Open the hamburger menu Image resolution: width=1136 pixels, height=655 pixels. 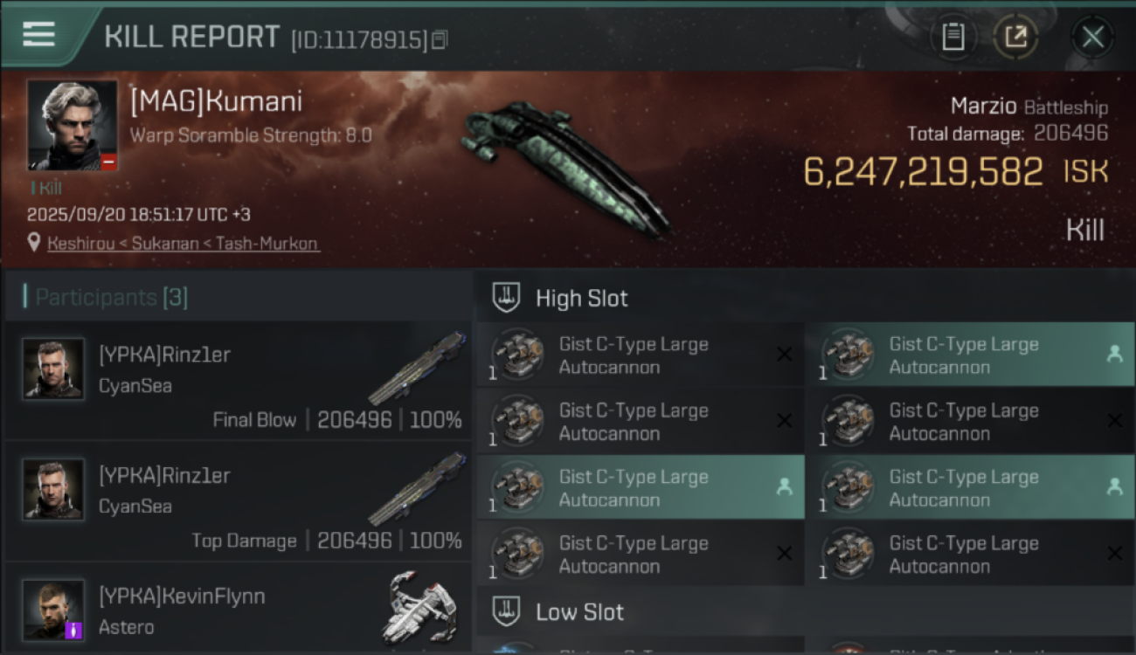[x=39, y=34]
